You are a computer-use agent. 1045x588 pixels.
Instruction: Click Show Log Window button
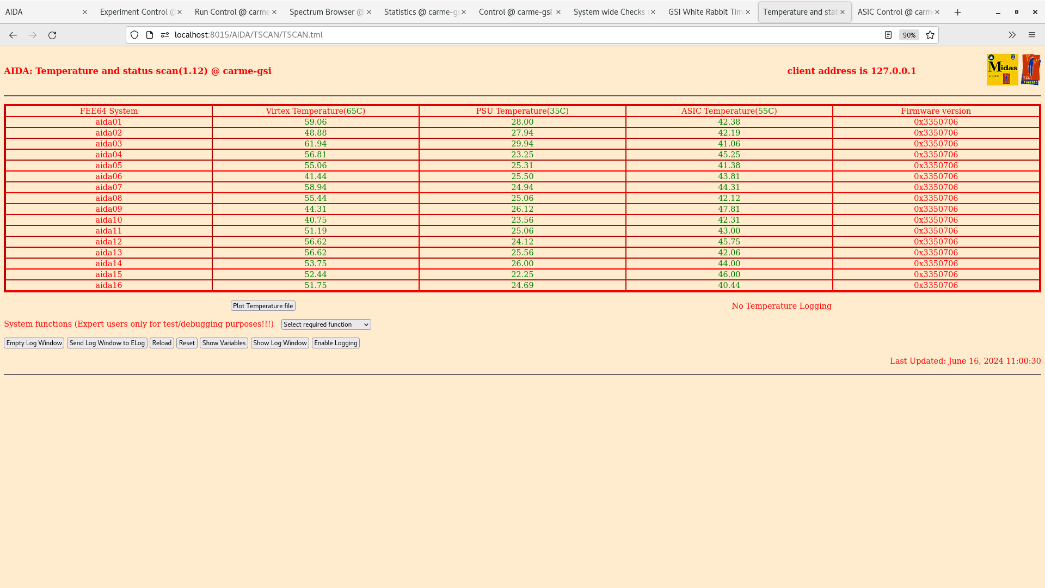click(280, 342)
